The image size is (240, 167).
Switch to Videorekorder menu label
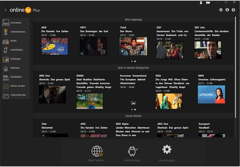pyautogui.click(x=18, y=95)
